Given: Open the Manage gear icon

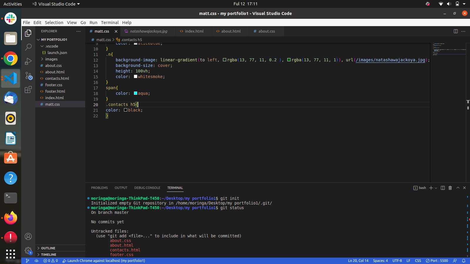Looking at the screenshot, I should [28, 251].
